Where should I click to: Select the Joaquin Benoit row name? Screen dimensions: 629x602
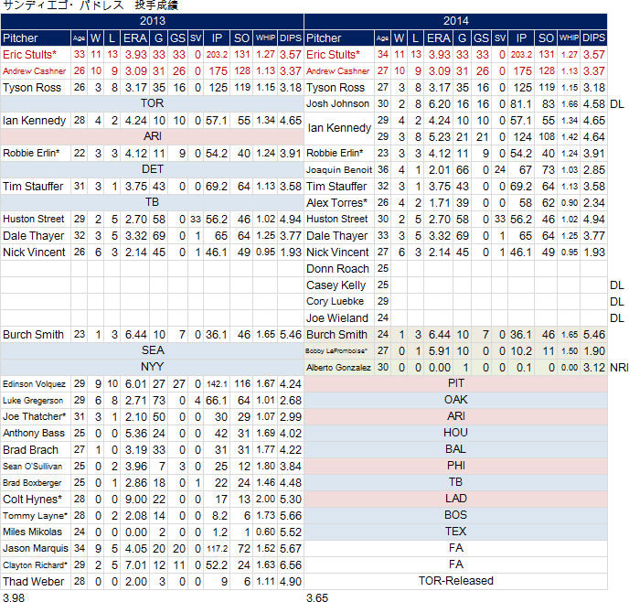(x=339, y=170)
